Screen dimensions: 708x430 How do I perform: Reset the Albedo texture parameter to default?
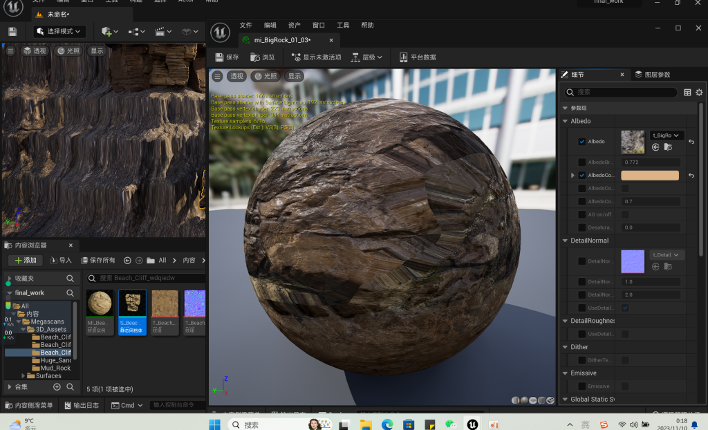pos(691,142)
